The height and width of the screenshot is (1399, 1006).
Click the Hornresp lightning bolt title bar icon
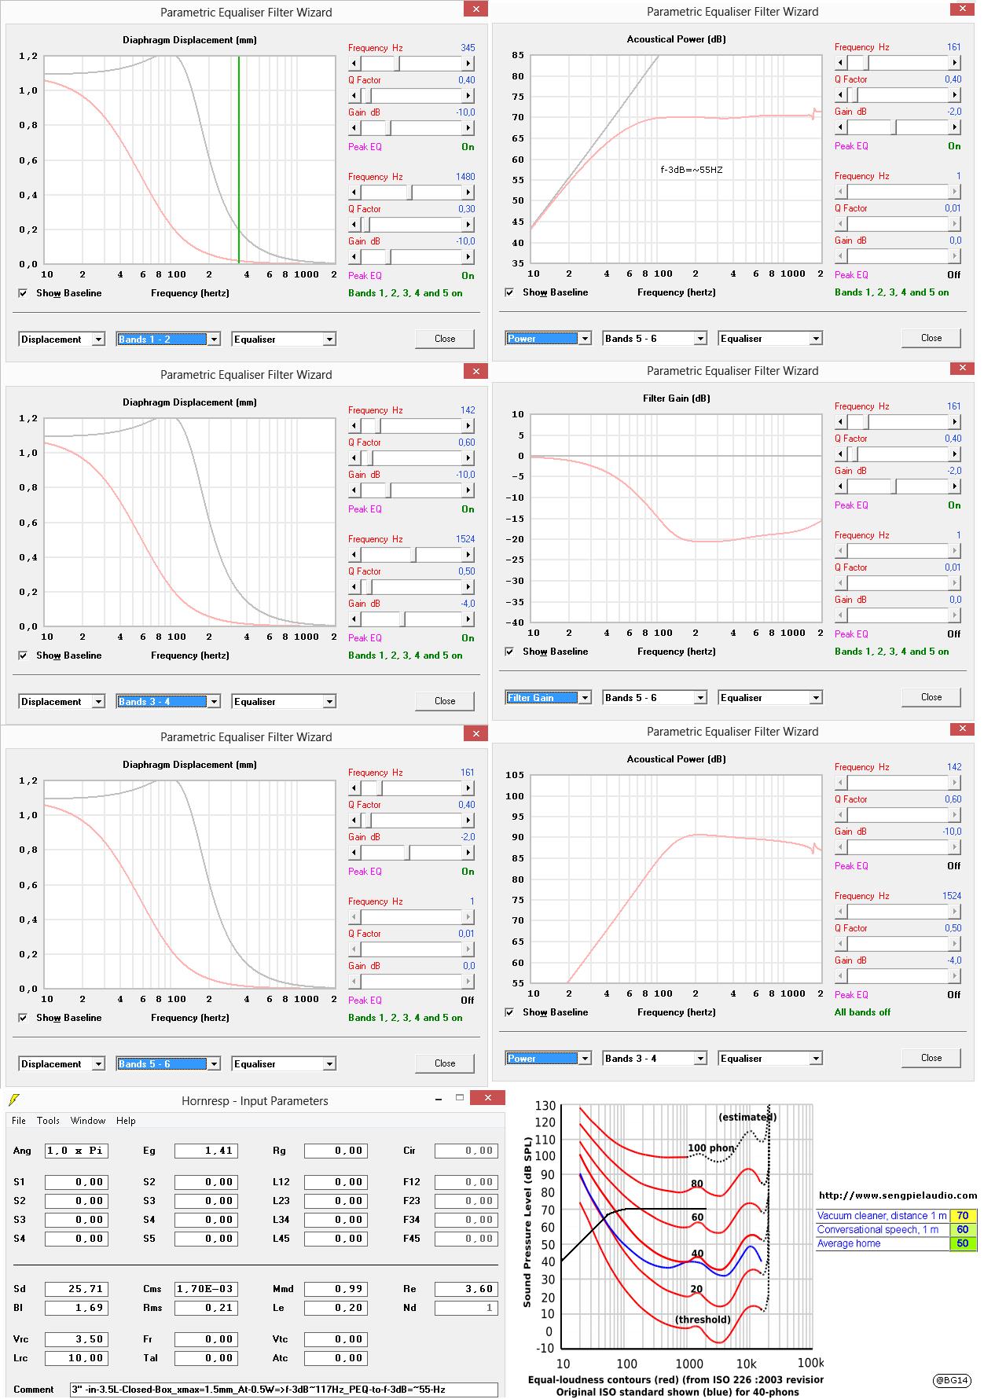tap(13, 1100)
